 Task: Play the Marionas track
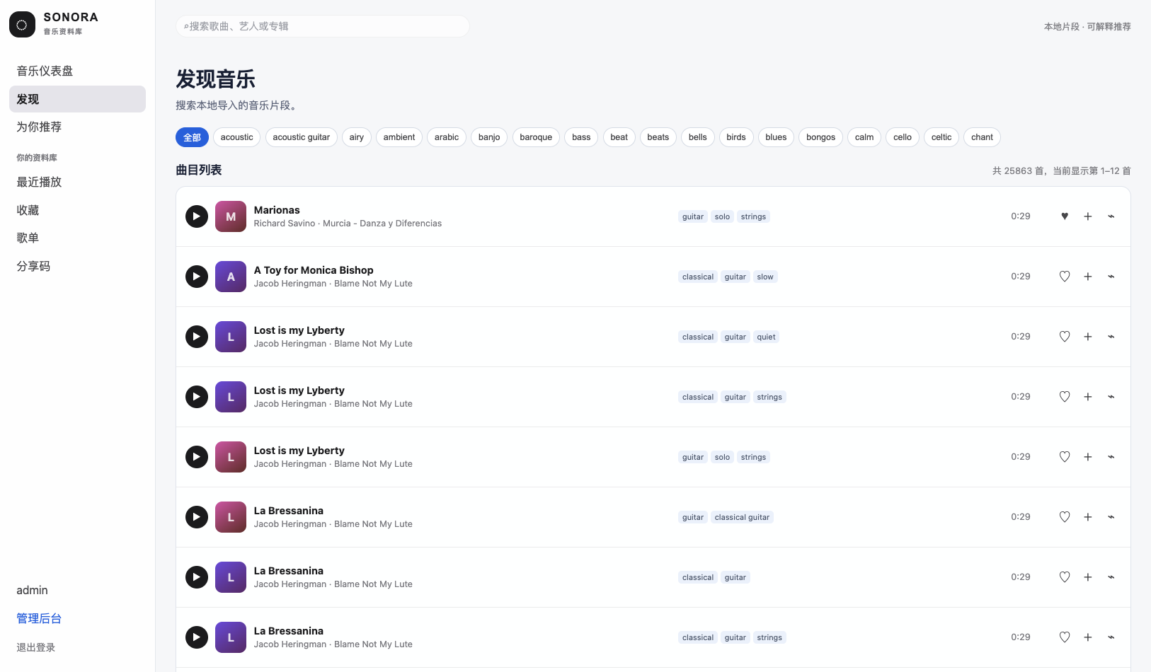(x=197, y=216)
